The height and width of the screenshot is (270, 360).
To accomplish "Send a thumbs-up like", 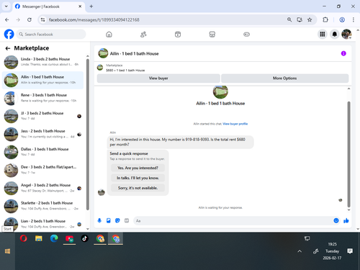I will [346, 220].
